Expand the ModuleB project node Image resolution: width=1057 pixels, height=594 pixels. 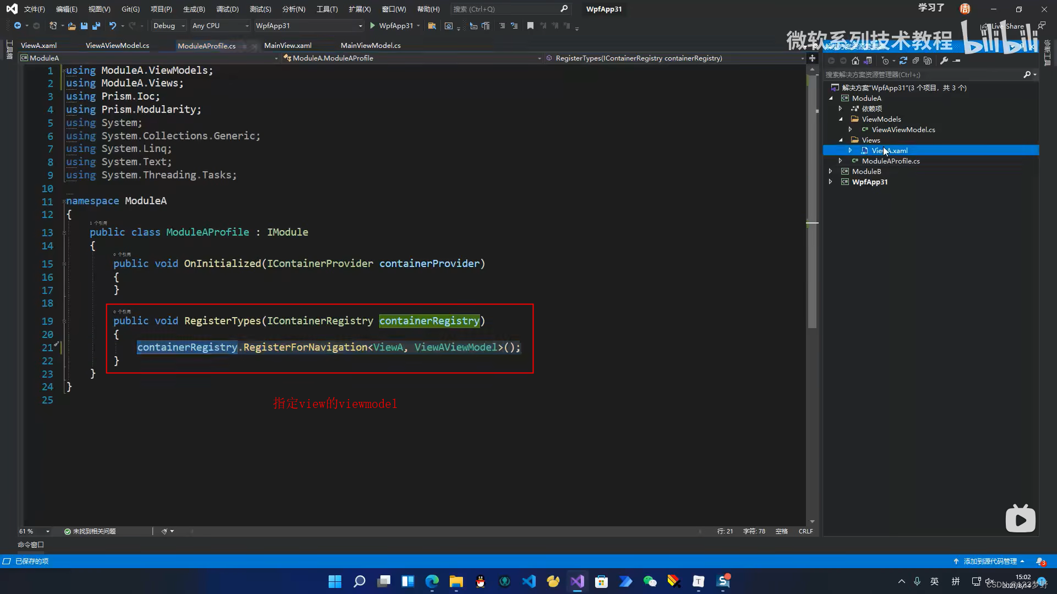click(x=831, y=171)
